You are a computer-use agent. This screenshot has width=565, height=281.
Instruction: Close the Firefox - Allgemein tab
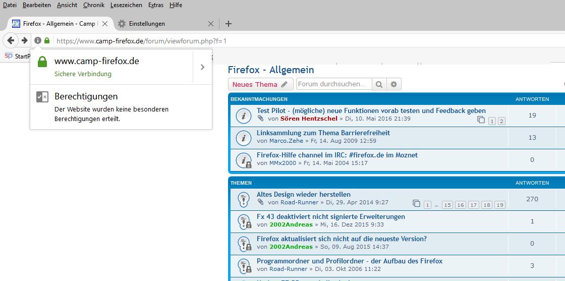[x=105, y=24]
